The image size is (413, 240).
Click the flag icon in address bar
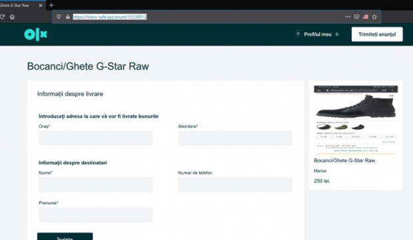click(x=365, y=17)
